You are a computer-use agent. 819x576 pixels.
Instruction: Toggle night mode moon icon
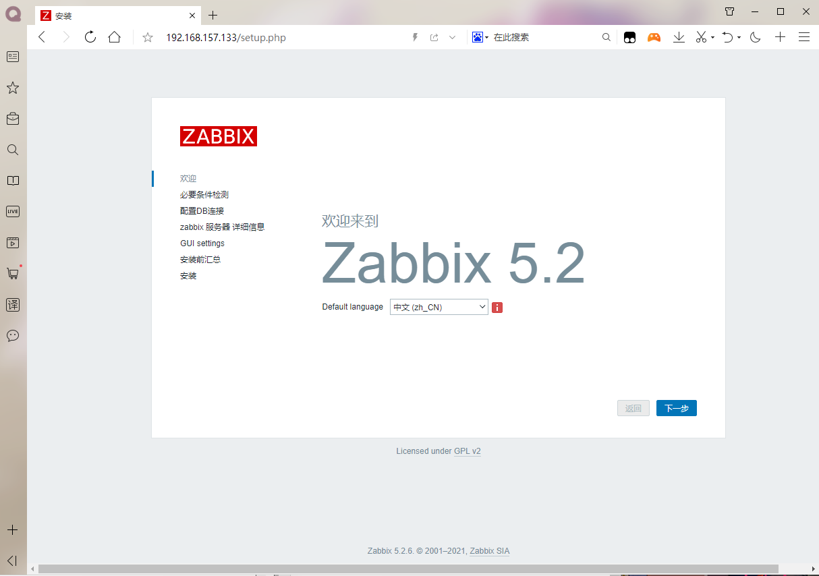756,38
